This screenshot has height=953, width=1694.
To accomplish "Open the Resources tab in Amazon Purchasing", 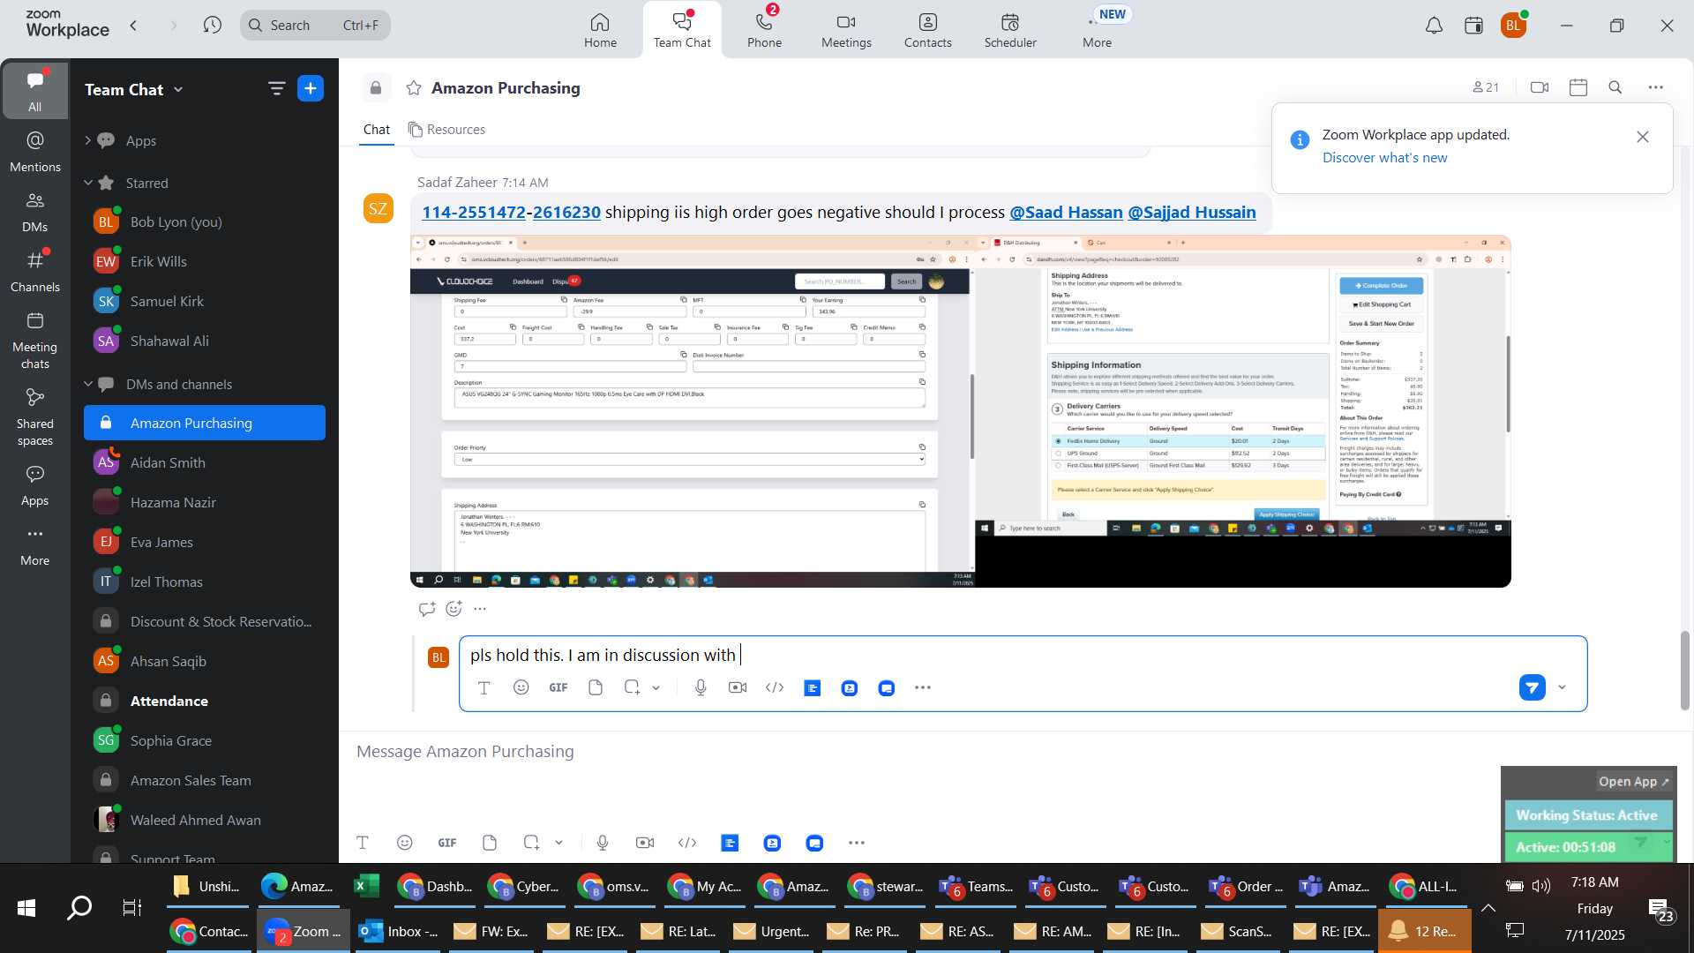I will pyautogui.click(x=446, y=130).
